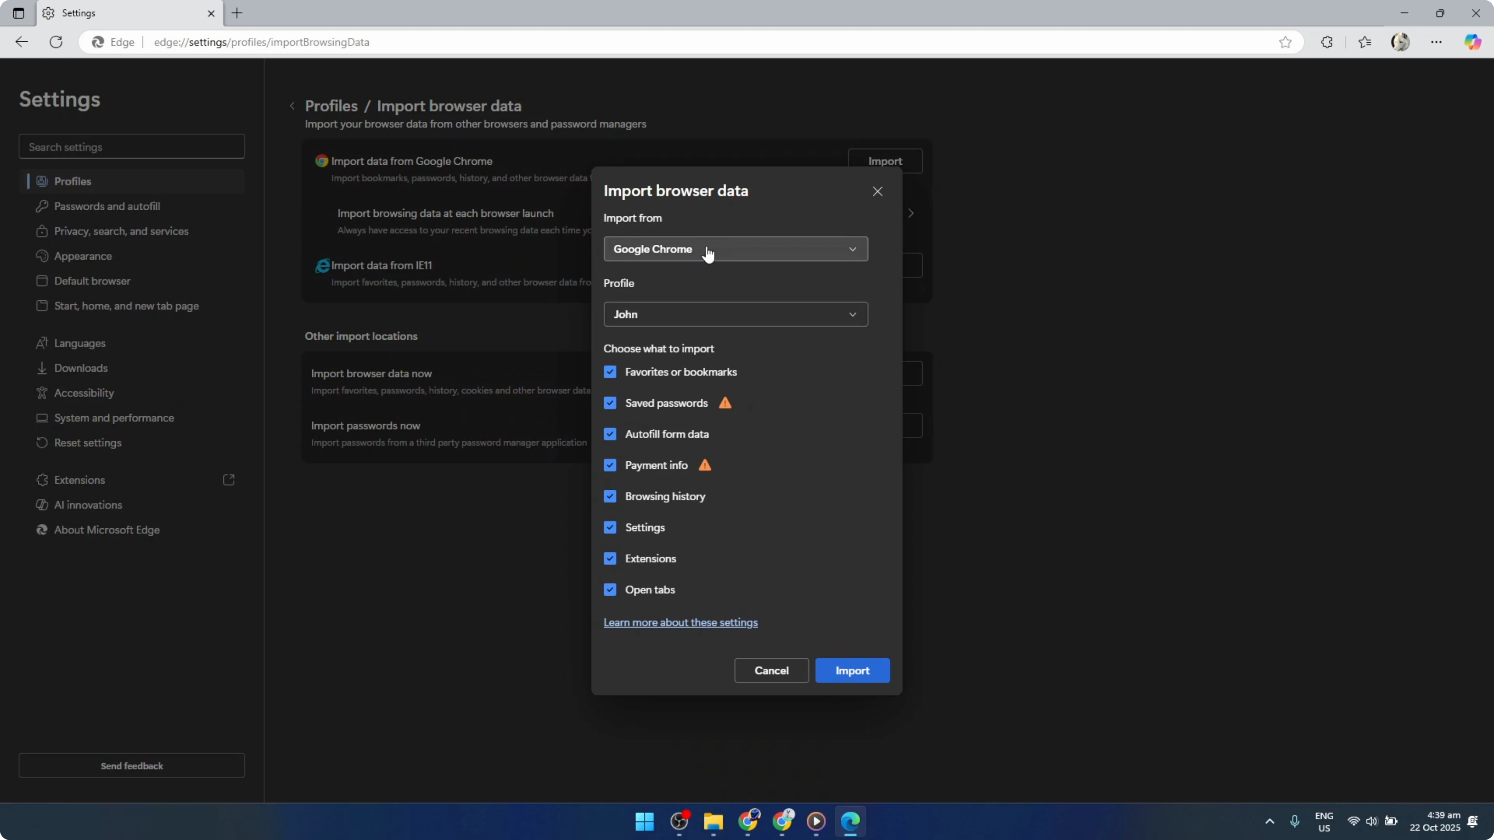This screenshot has height=840, width=1494.
Task: Uncheck the Settings import option
Action: pyautogui.click(x=610, y=528)
